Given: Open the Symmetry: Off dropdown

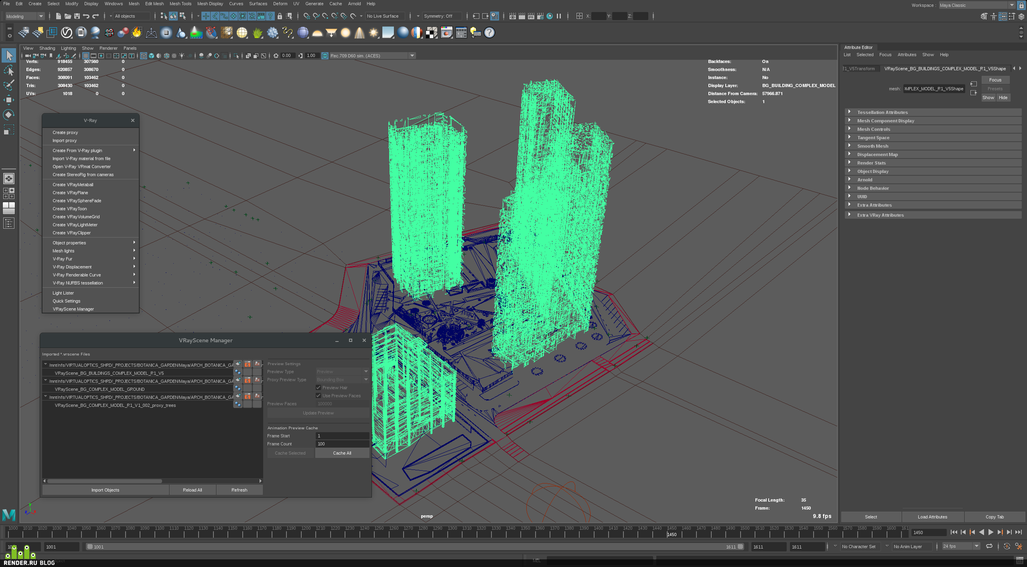Looking at the screenshot, I should pos(441,16).
